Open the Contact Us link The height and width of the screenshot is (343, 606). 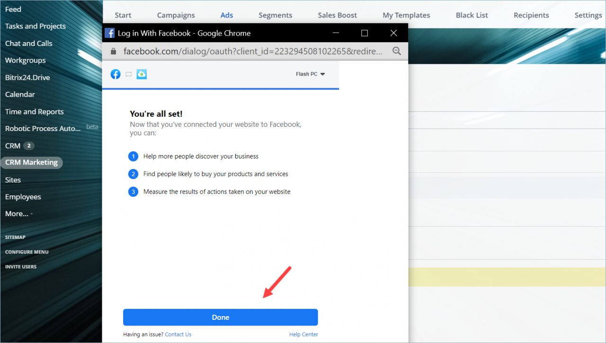pyautogui.click(x=178, y=334)
